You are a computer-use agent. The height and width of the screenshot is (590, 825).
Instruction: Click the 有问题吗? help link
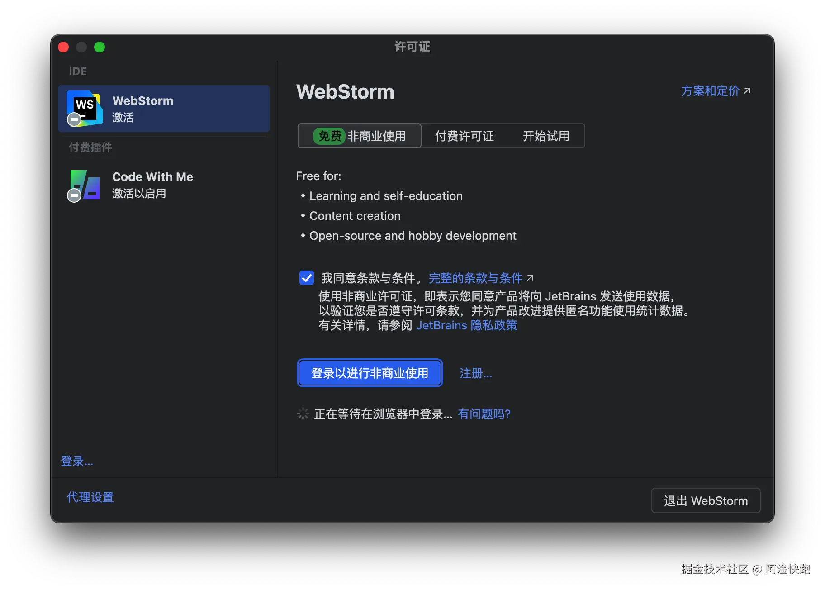tap(484, 414)
